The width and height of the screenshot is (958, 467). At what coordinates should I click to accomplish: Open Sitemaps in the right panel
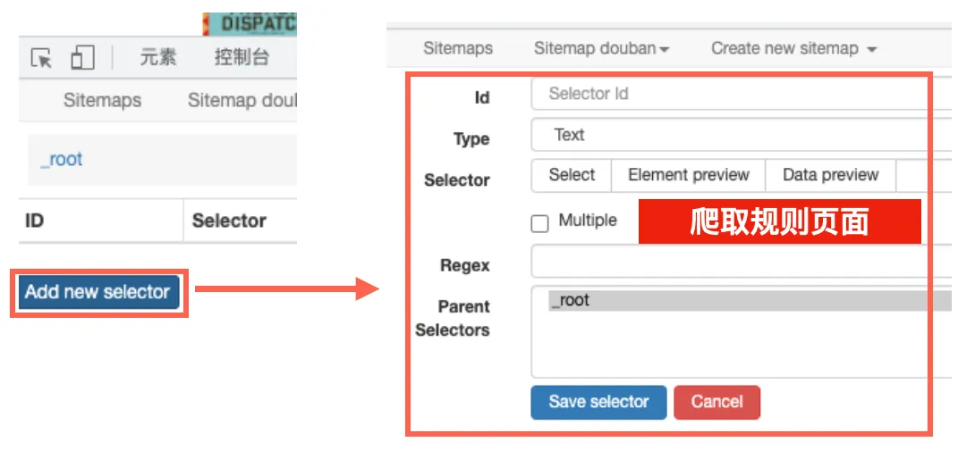tap(458, 48)
